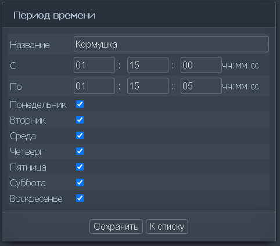280x246 pixels.
Task: Focus the start seconds field showing 00
Action: [x=201, y=65]
